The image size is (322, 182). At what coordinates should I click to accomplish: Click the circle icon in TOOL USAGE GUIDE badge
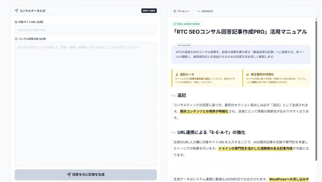point(175,24)
